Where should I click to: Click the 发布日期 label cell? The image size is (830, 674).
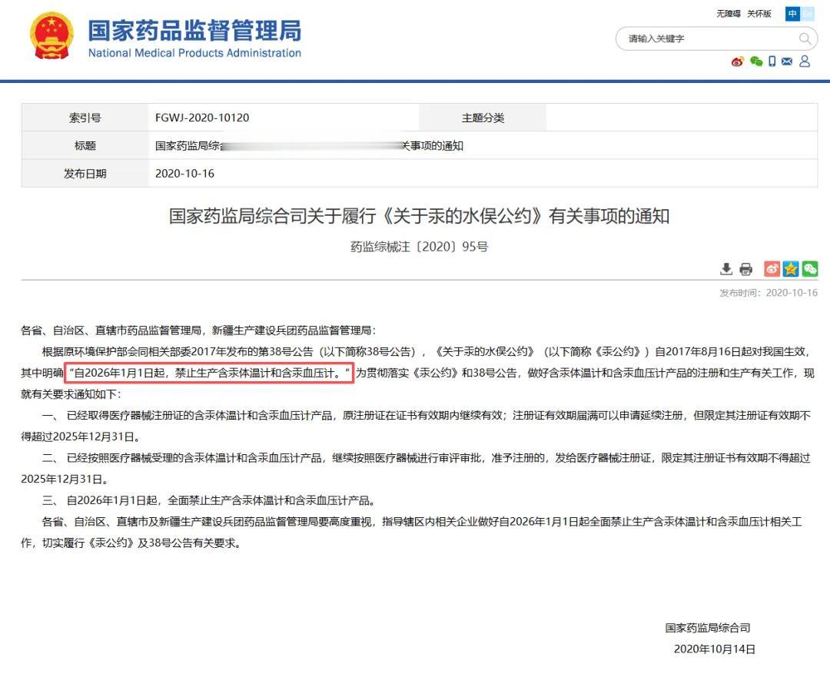pos(85,174)
